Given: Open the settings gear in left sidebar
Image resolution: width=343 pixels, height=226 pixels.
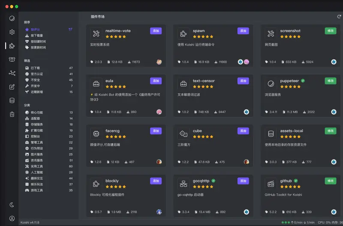Looking at the screenshot, I should [x=12, y=32].
